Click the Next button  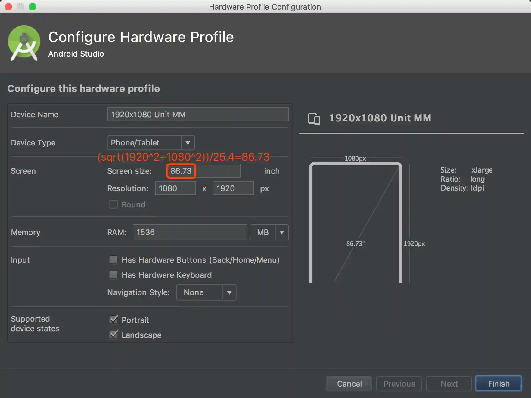[x=449, y=384]
